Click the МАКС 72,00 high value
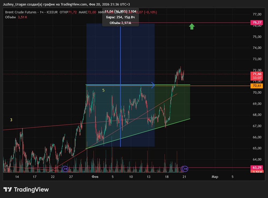This screenshot has height=198, width=268. 87,12
